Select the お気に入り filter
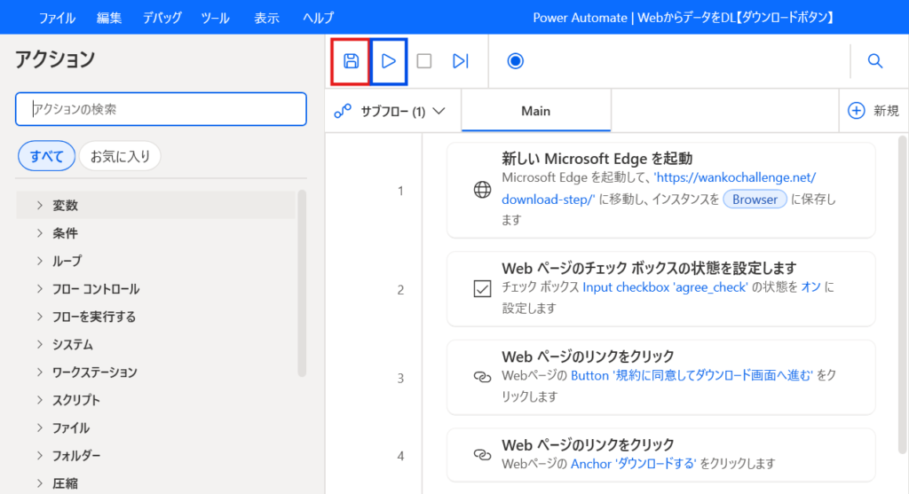 [x=120, y=156]
